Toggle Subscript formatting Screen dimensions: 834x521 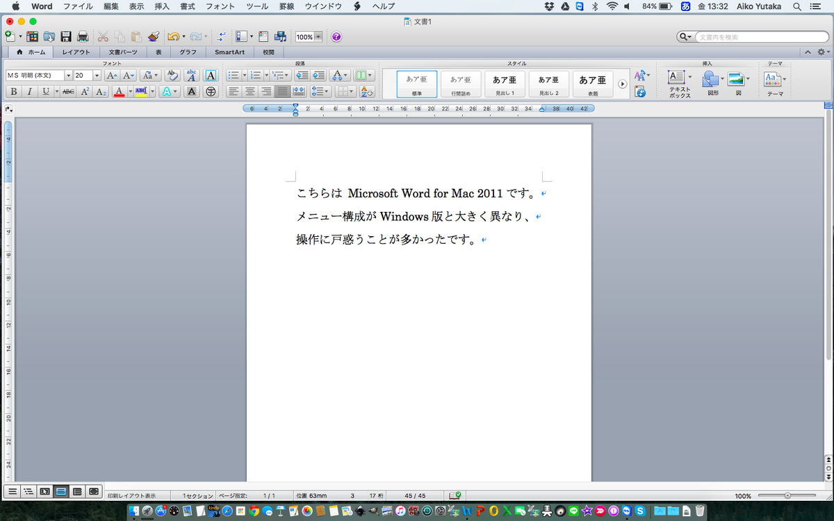(x=101, y=91)
